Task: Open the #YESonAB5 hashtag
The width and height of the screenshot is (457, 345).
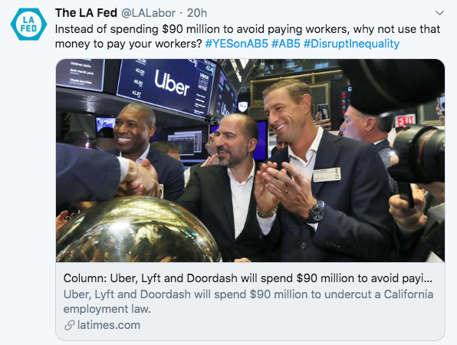Action: 236,44
